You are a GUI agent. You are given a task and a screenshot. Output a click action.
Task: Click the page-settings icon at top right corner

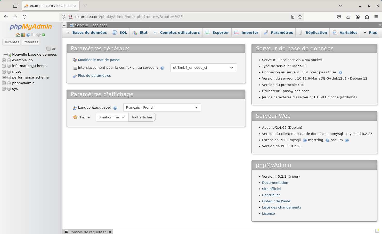pos(380,25)
